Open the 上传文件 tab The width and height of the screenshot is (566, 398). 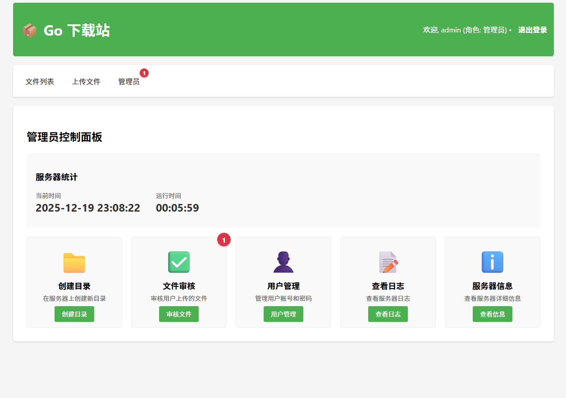pyautogui.click(x=86, y=81)
